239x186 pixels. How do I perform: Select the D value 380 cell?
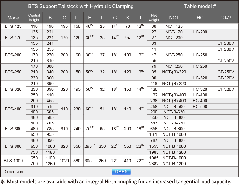(77, 161)
